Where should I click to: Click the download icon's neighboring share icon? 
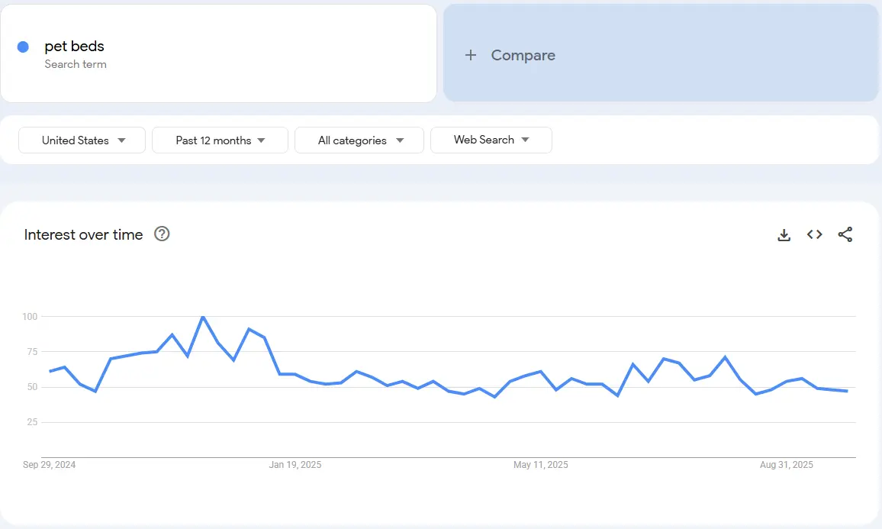pos(845,234)
